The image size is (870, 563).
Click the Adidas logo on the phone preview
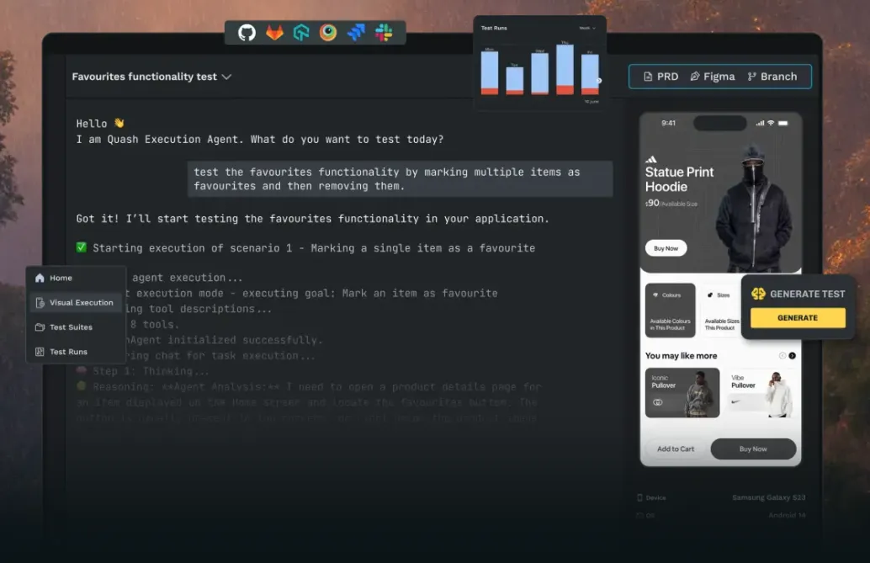[651, 159]
